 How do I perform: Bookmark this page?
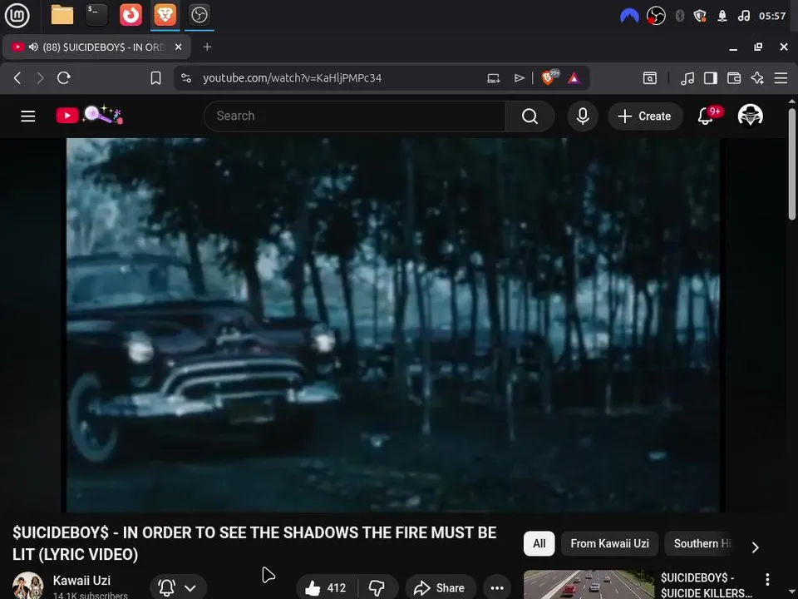coord(155,78)
